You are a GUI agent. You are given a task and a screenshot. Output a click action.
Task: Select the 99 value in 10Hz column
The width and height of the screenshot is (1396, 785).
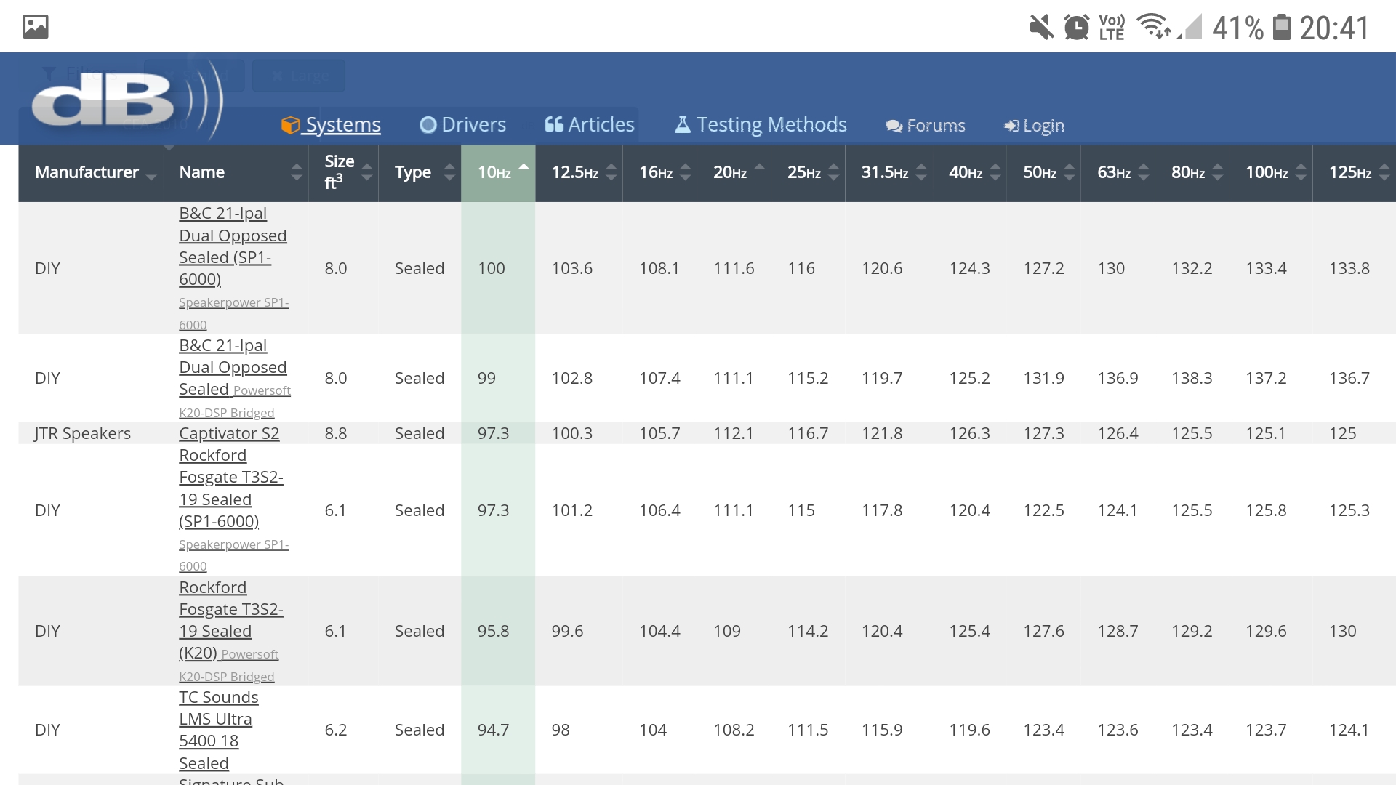[486, 379]
